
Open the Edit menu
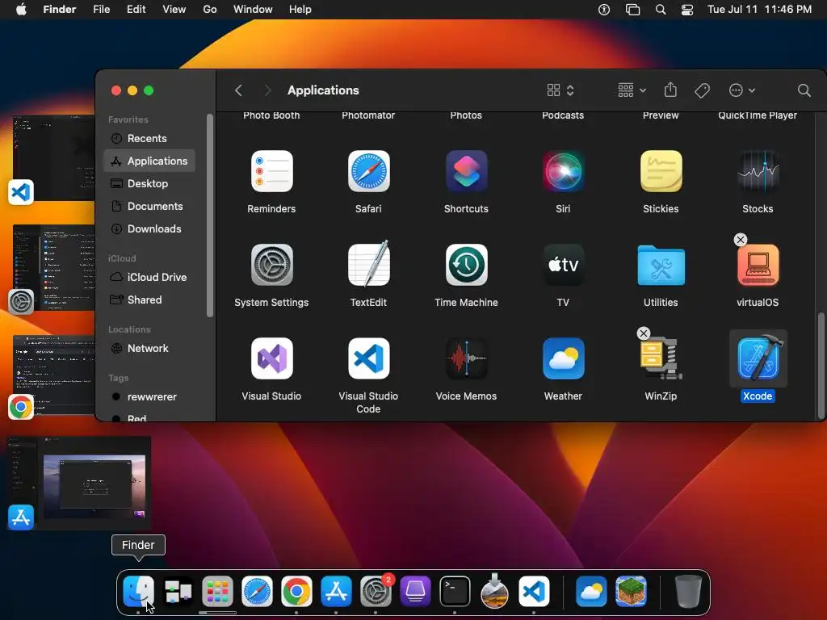136,10
